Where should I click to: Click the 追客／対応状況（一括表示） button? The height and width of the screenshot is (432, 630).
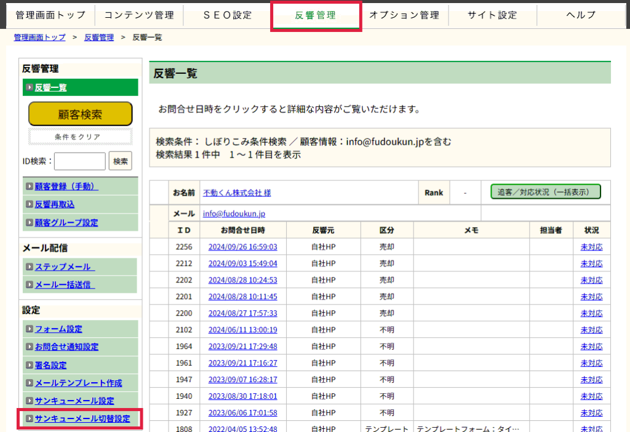coord(545,192)
